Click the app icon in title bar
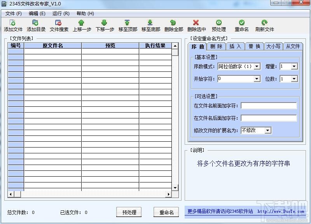This screenshot has height=224, width=311. [4, 4]
